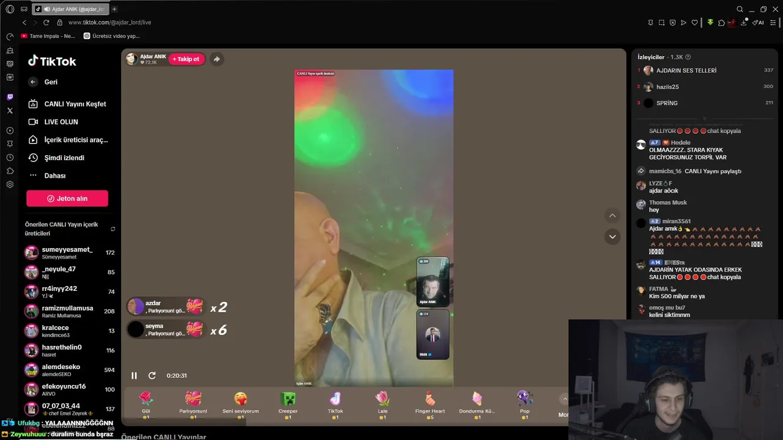Open alemdeseko live stream
Screen dimensions: 783x440
[70, 370]
